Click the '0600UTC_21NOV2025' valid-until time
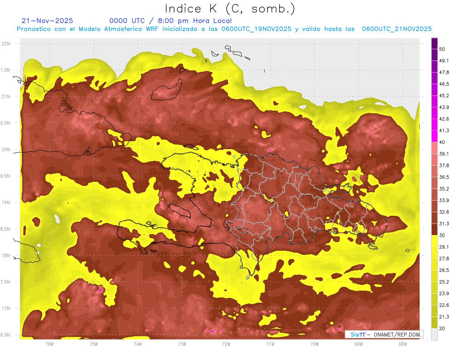 [x=397, y=29]
